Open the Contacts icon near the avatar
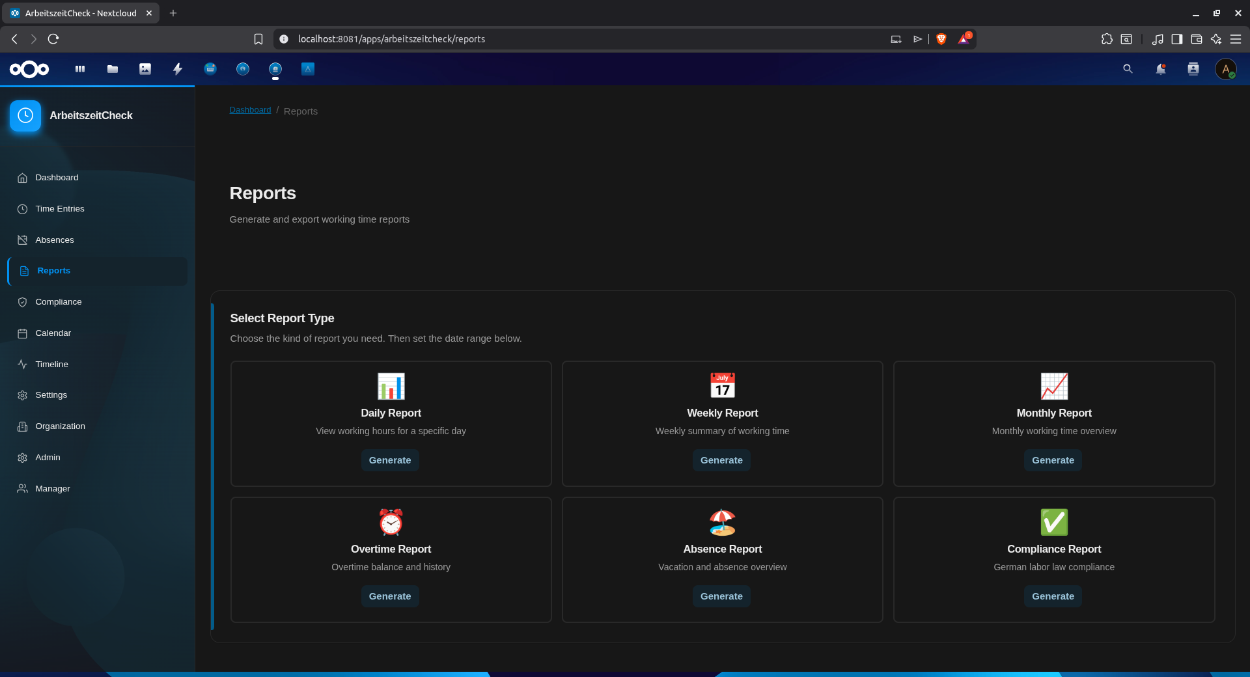 [1193, 69]
